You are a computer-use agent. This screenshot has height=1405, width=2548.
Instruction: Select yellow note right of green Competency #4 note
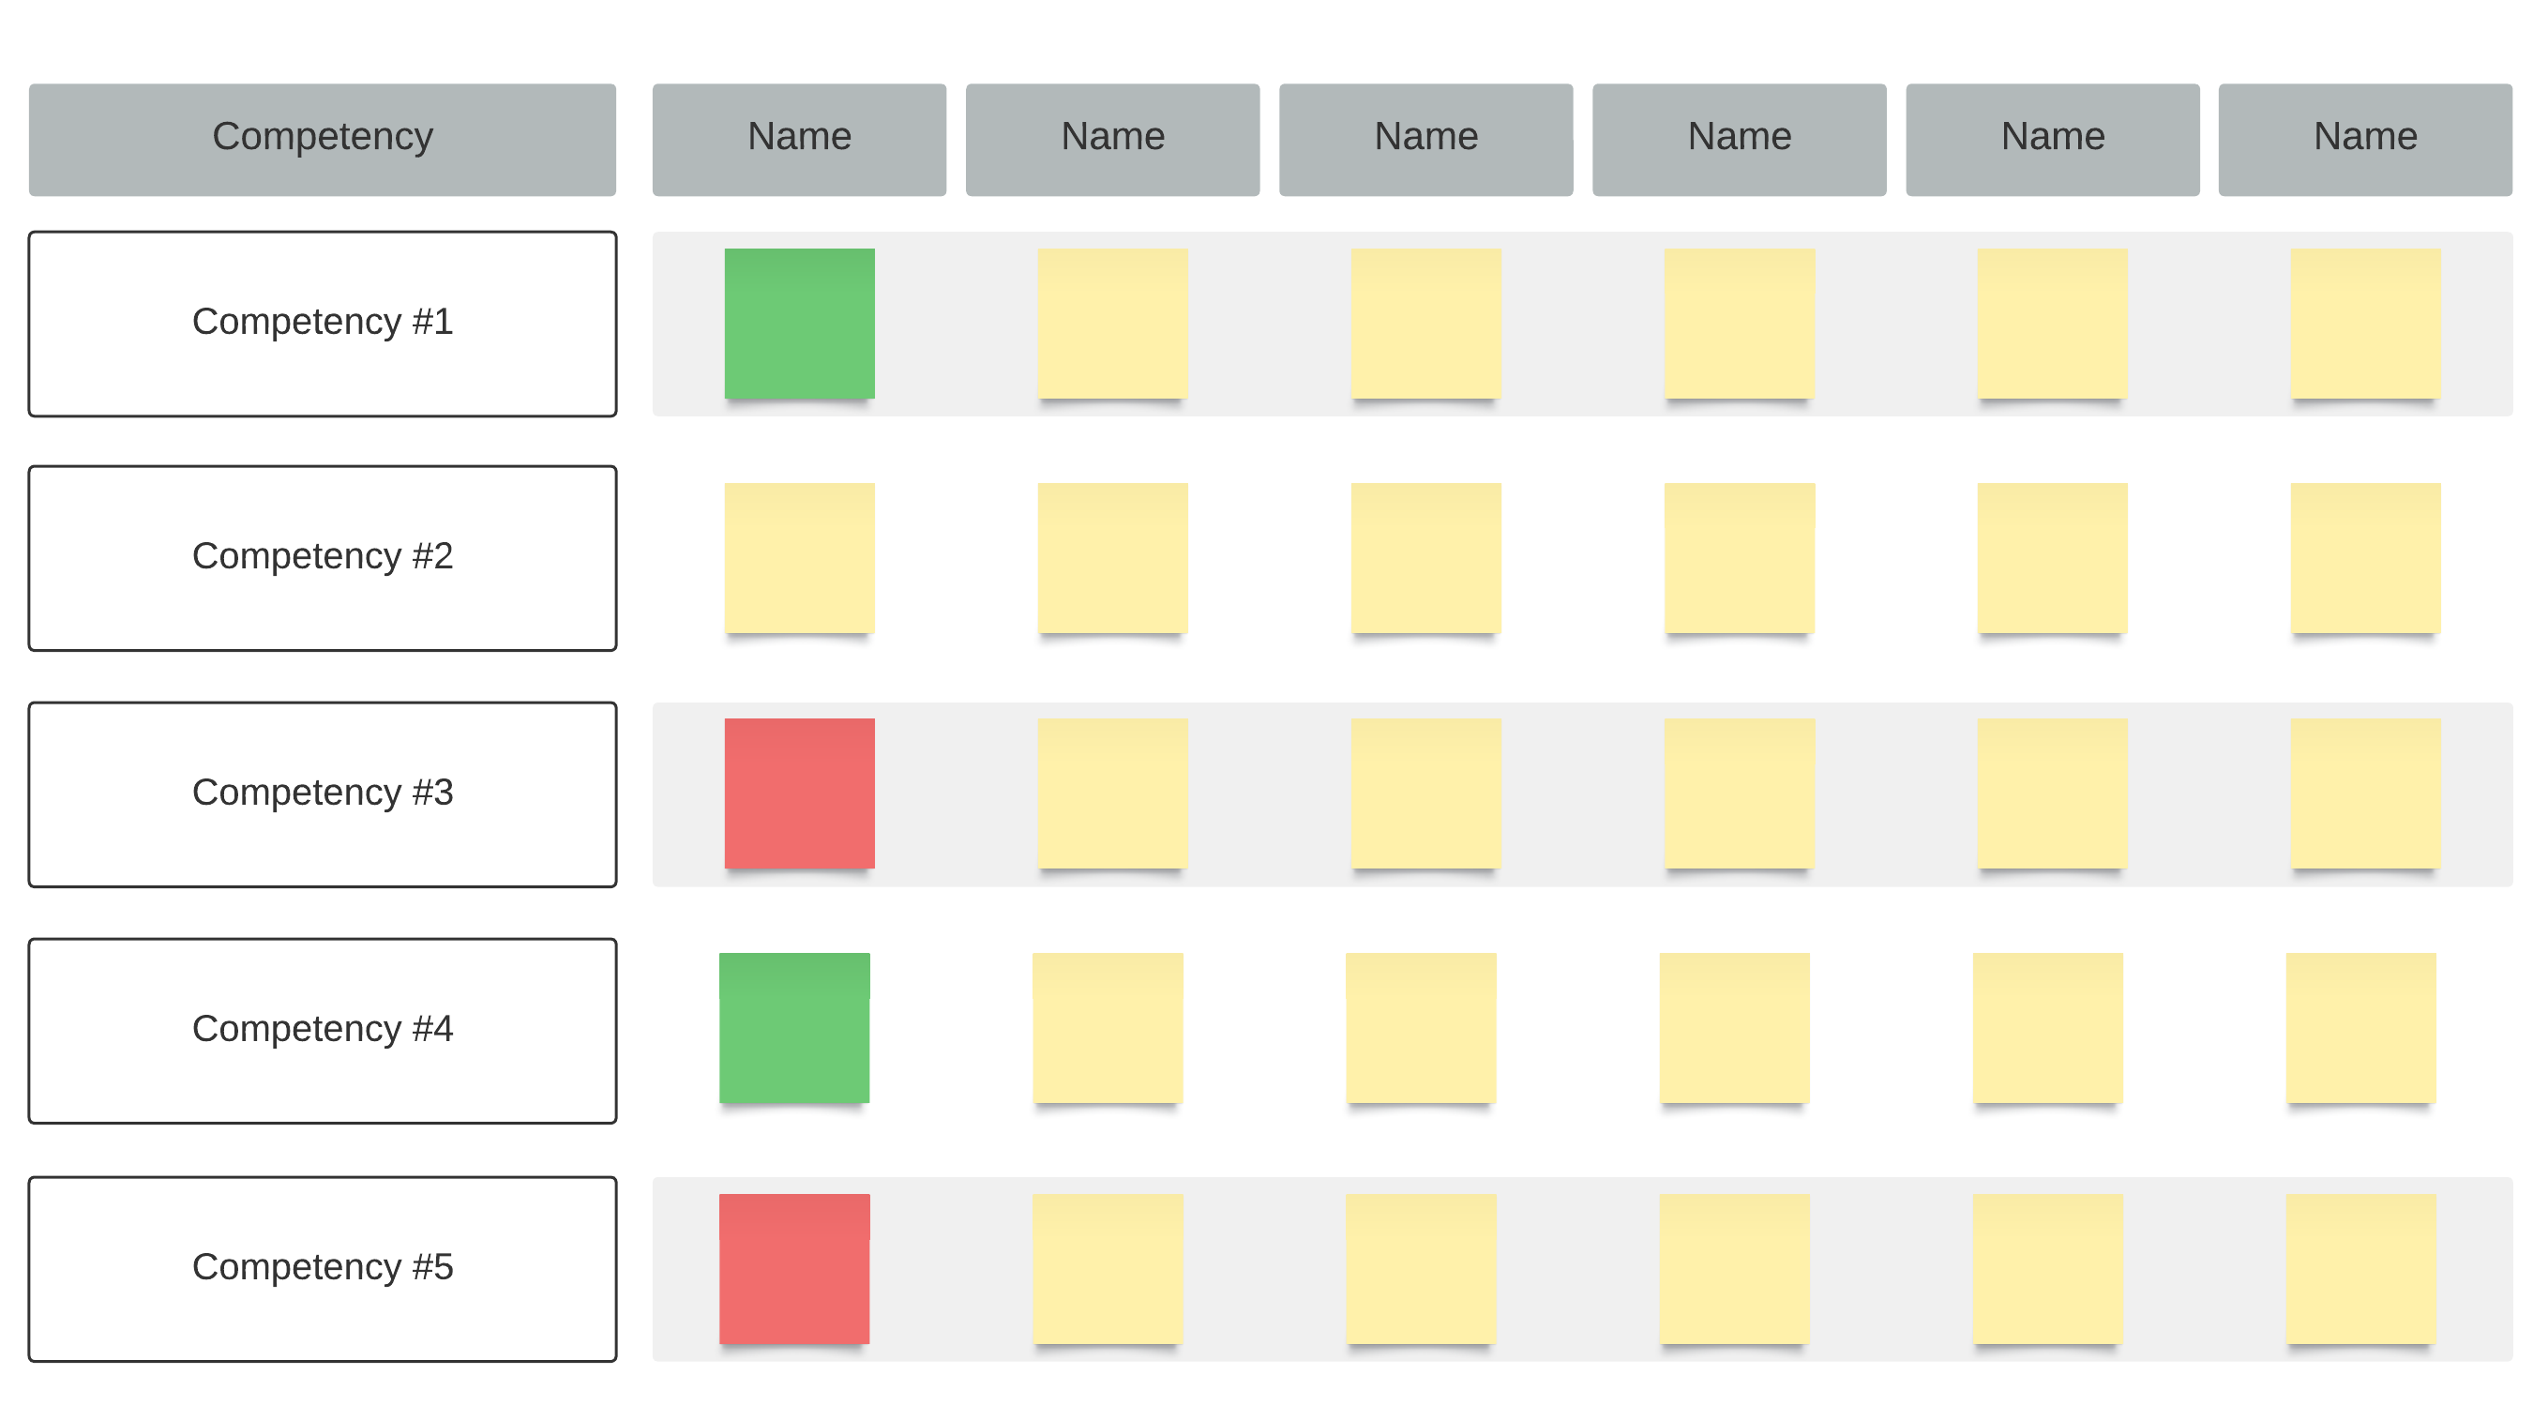coord(1108,1028)
